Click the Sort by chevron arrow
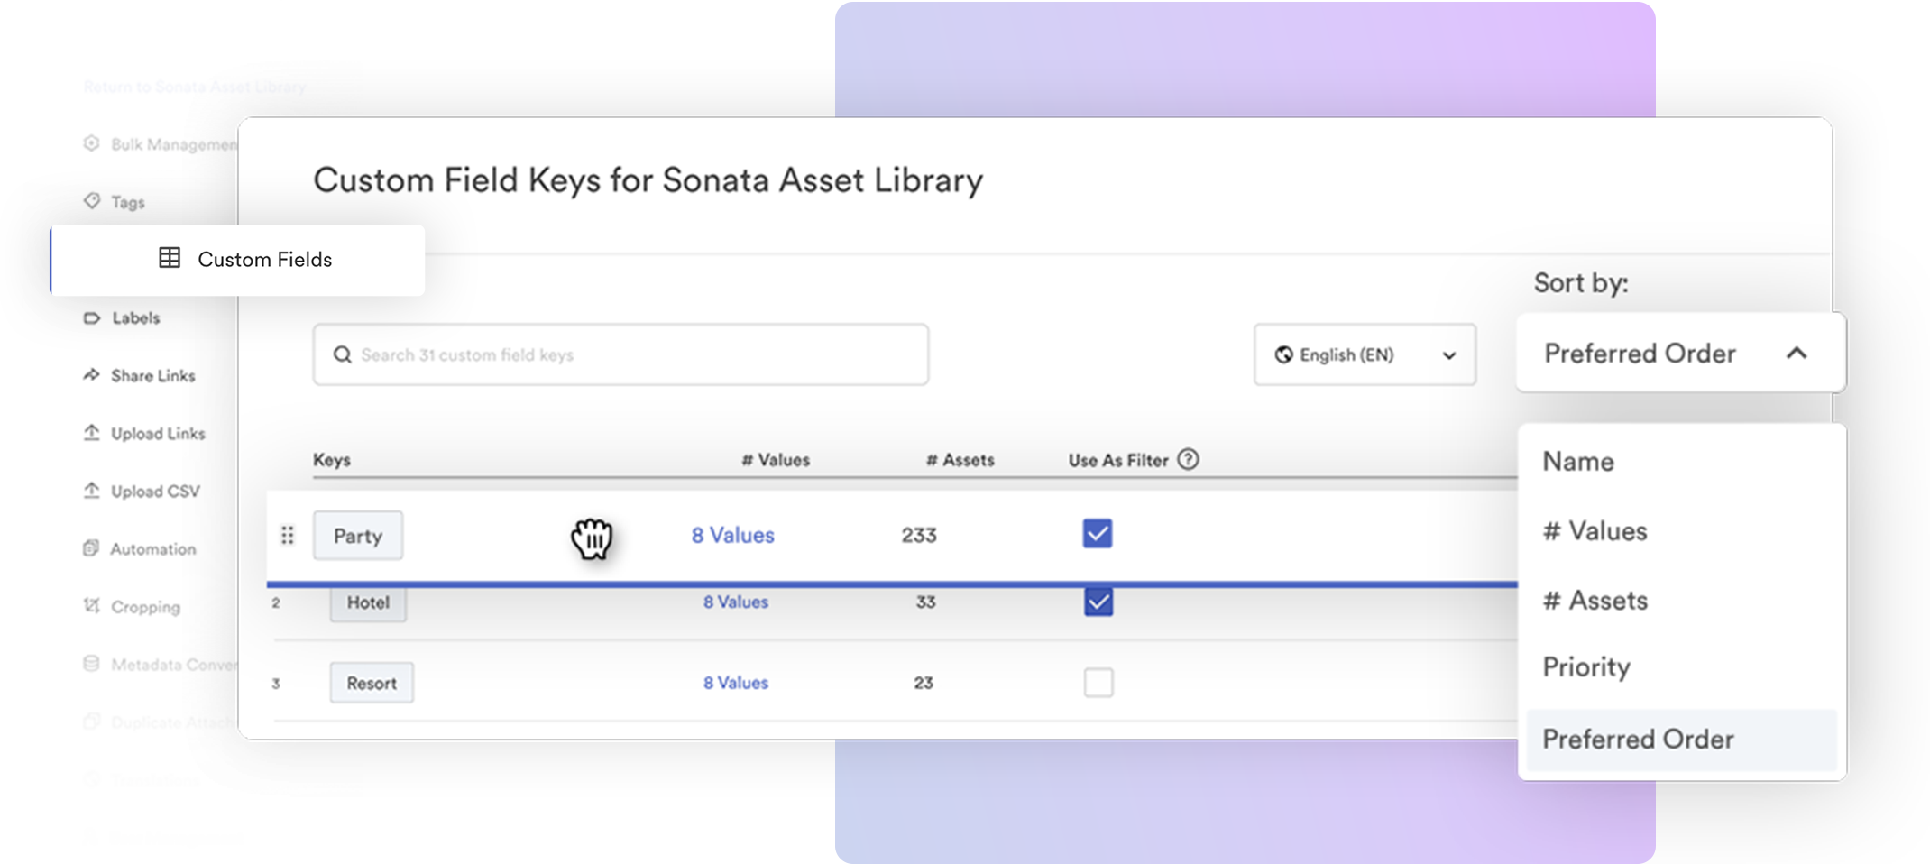This screenshot has height=864, width=1930. point(1797,353)
